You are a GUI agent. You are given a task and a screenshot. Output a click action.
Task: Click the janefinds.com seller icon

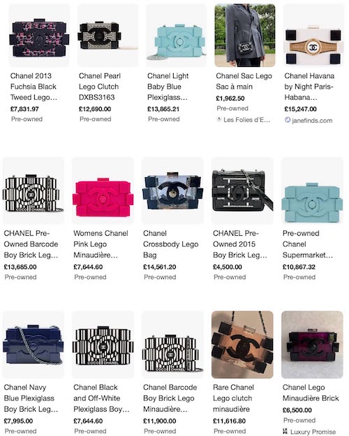(x=288, y=120)
